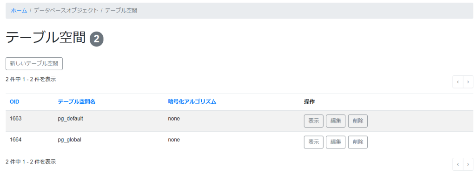Select the pg_default table space name cell
This screenshot has width=476, height=175.
pyautogui.click(x=71, y=119)
